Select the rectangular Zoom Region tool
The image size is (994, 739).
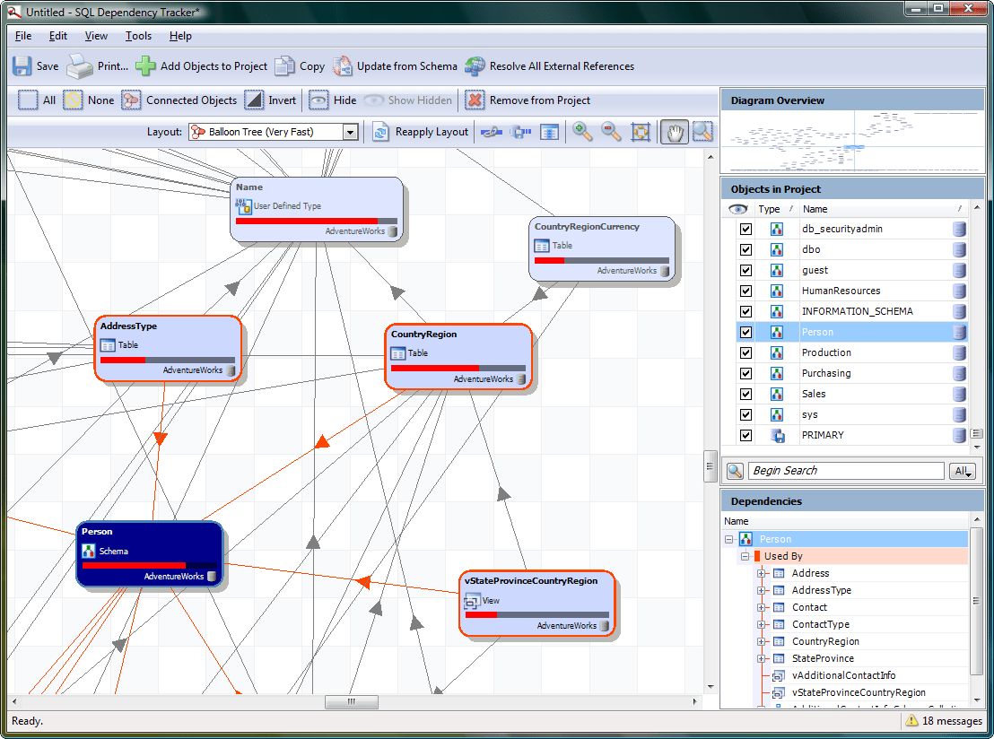point(702,132)
